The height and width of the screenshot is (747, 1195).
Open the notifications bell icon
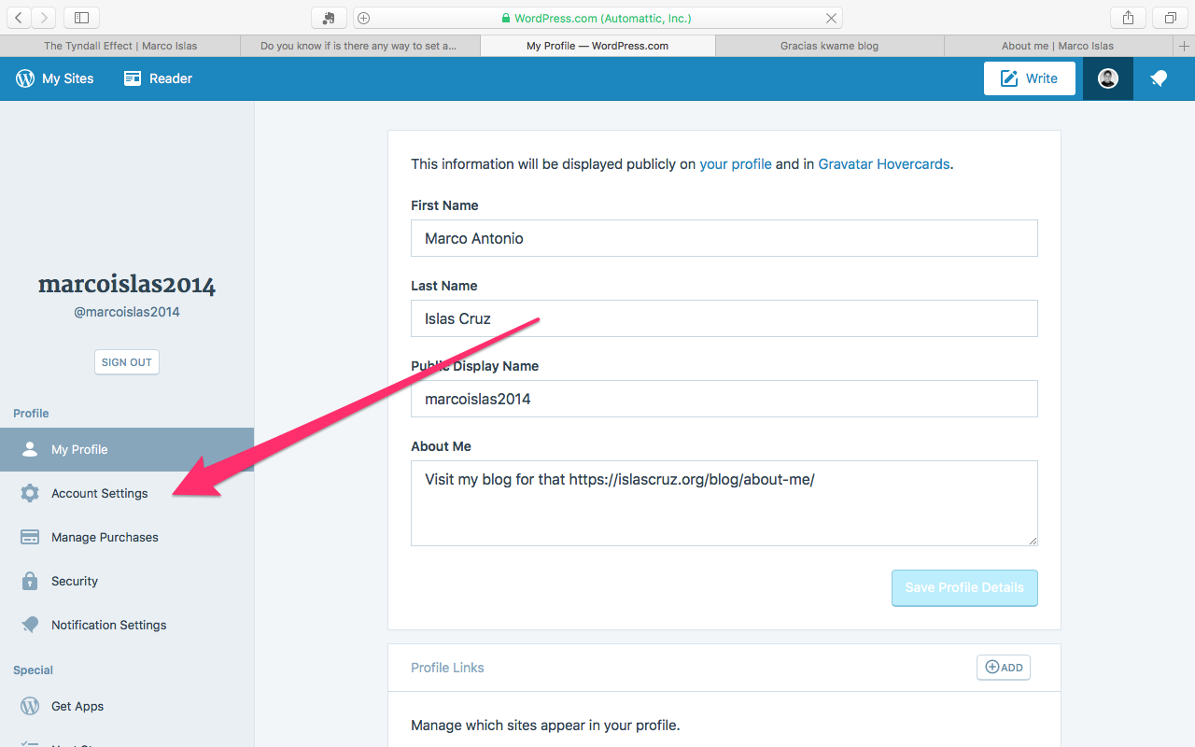tap(1159, 78)
